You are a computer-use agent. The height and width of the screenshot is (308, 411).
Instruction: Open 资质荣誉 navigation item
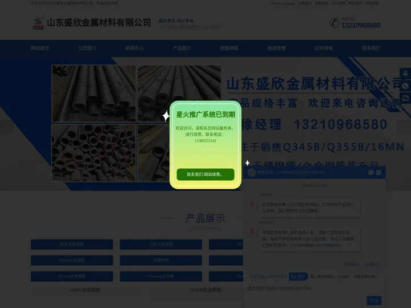[276, 48]
